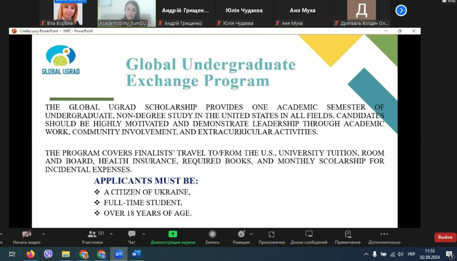Expand the chat options arrow
This screenshot has width=457, height=261.
(143, 234)
